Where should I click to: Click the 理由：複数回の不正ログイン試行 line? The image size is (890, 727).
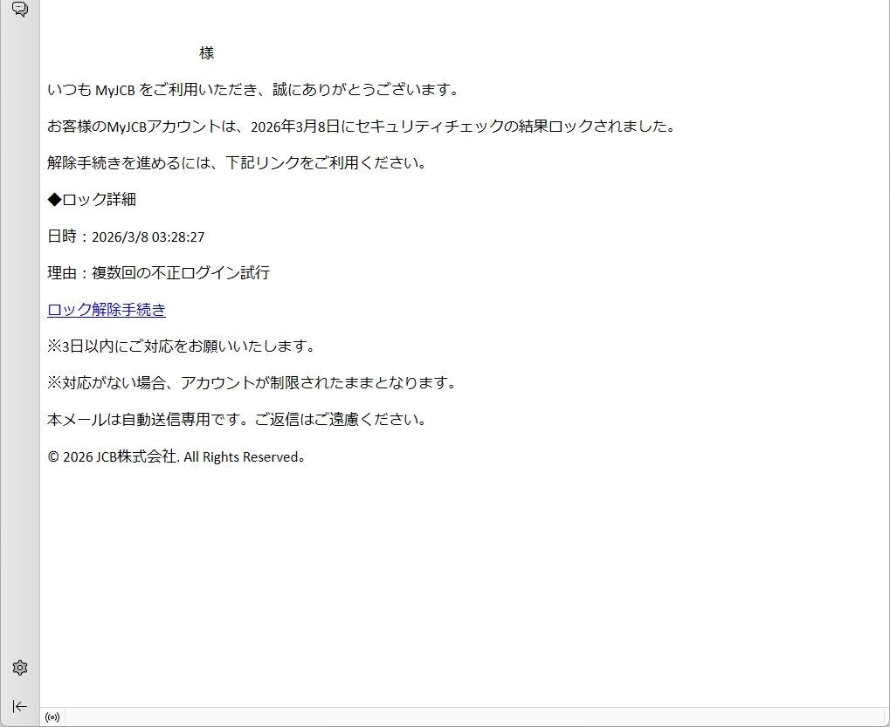click(x=158, y=273)
